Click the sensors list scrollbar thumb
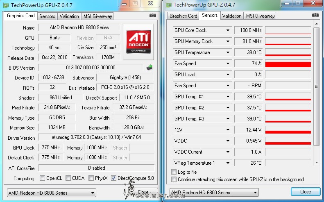Screen dimensions: 324x202 pyautogui.click(x=316, y=86)
